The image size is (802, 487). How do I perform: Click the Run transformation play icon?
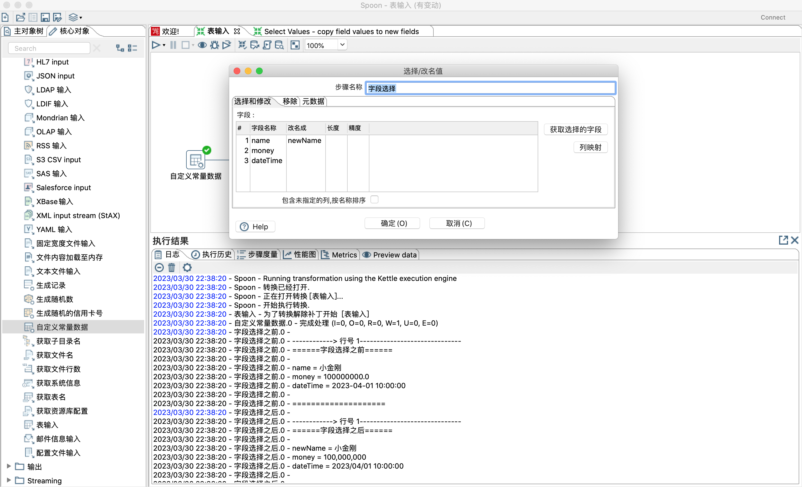pyautogui.click(x=156, y=45)
